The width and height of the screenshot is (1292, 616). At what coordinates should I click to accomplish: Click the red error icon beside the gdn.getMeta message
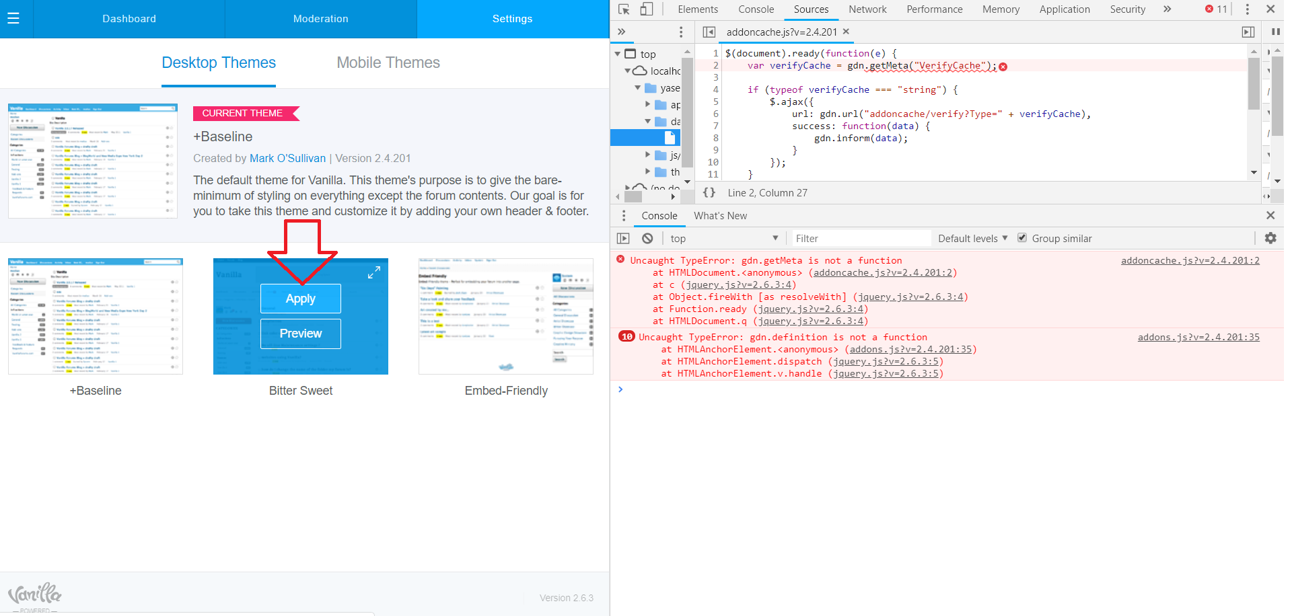[620, 260]
